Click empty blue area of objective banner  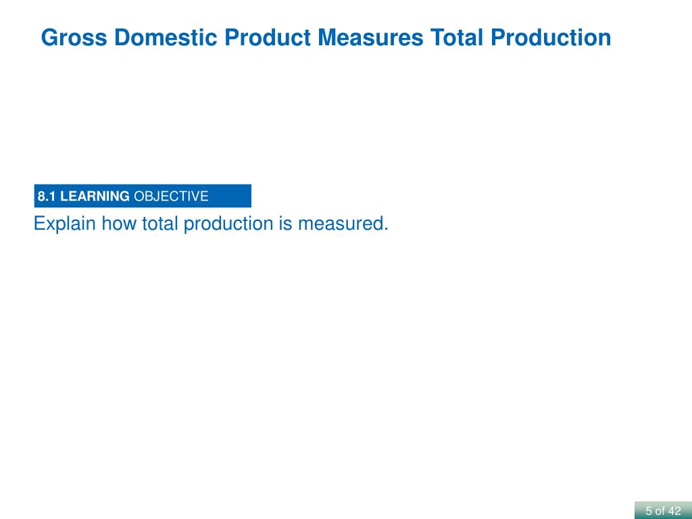(x=230, y=196)
